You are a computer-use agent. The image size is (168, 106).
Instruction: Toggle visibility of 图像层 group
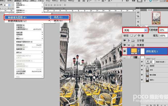[x=142, y=66]
